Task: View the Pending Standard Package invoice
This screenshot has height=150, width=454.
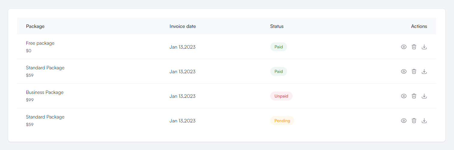Action: click(404, 121)
